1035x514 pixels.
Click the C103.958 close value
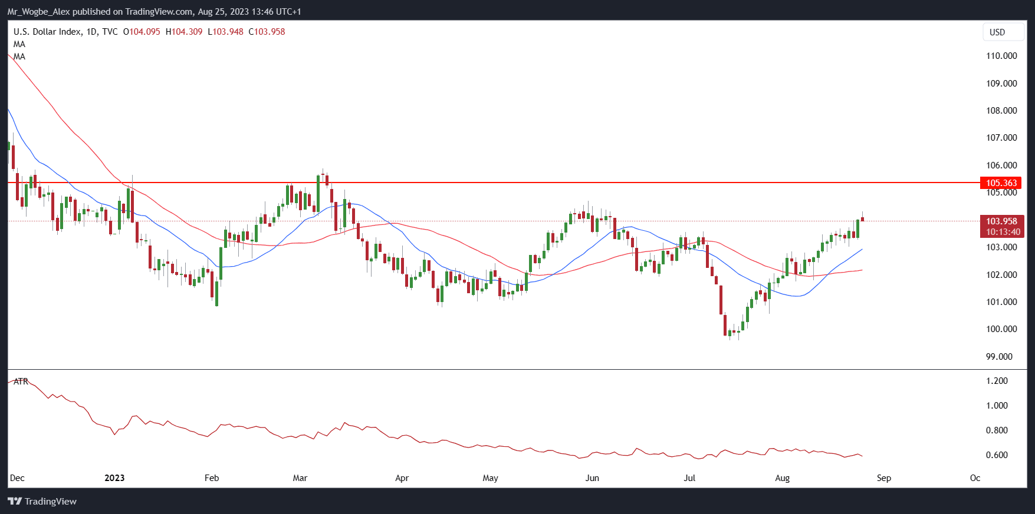coord(267,32)
